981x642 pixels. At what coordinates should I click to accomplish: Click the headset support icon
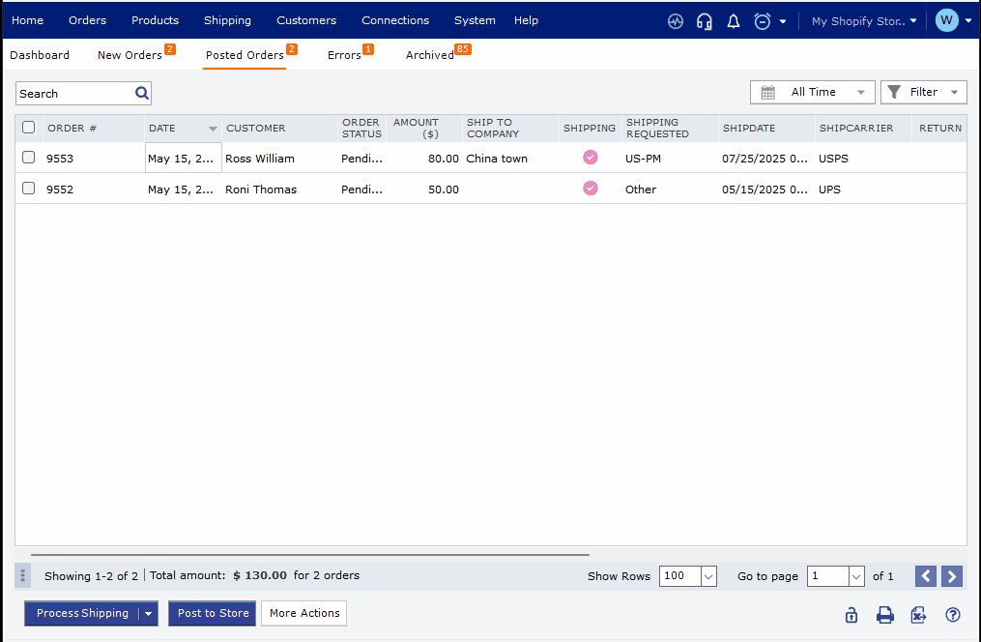[x=704, y=20]
